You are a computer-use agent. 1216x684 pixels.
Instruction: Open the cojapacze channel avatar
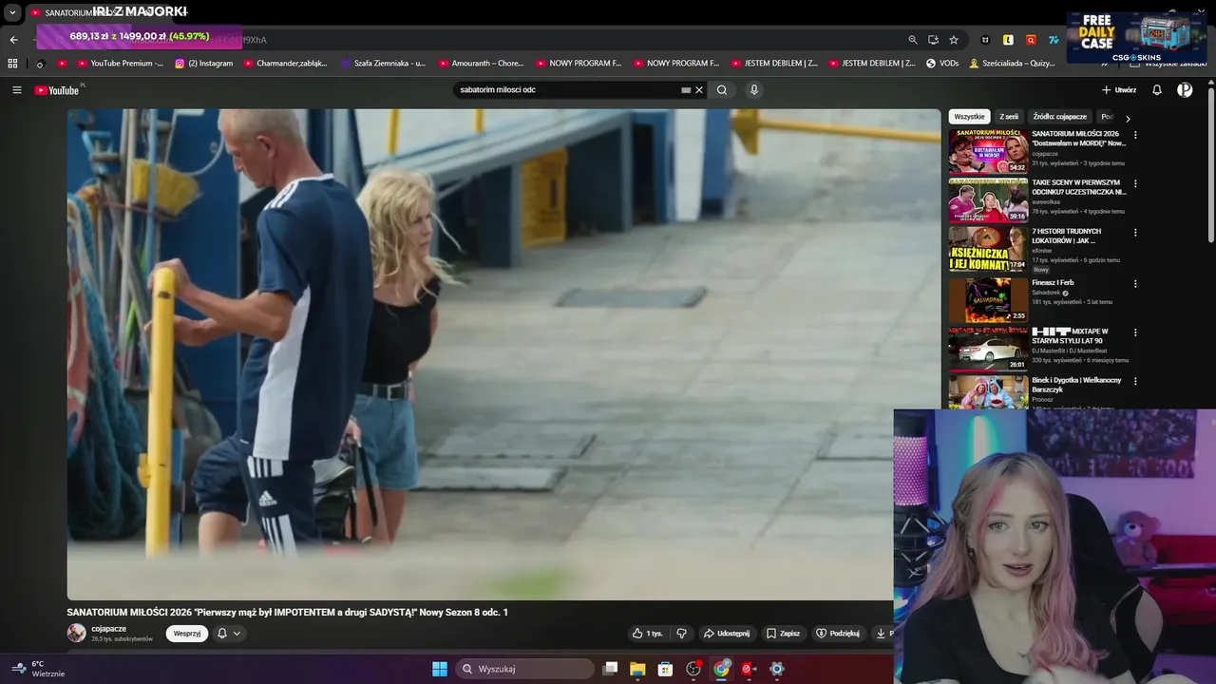[x=76, y=633]
